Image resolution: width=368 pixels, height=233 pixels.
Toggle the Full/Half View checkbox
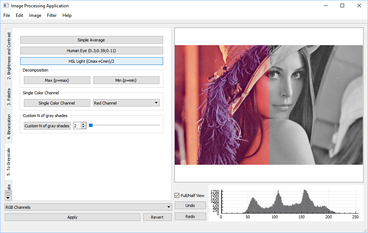pos(177,195)
